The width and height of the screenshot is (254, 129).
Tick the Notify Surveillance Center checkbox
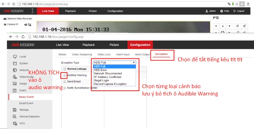(x=65, y=88)
